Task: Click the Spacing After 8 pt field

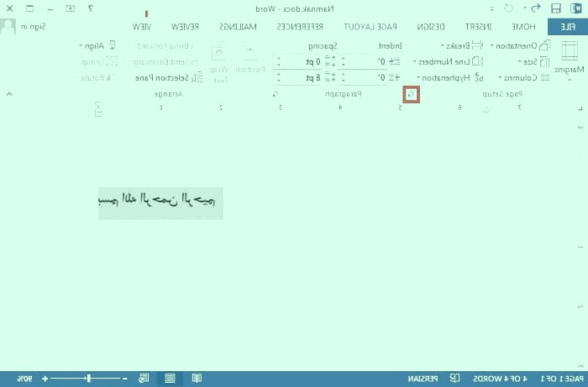Action: click(x=307, y=77)
